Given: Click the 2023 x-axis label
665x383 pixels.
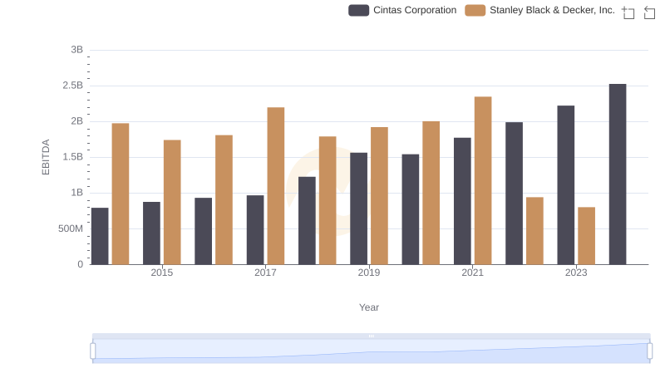Looking at the screenshot, I should click(576, 273).
